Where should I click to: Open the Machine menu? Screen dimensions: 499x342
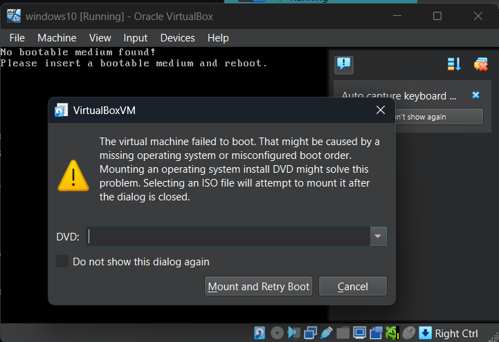tap(57, 38)
